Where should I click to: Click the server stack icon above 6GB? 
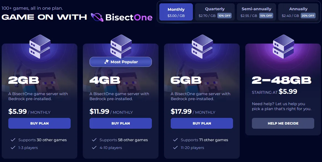pyautogui.click(x=202, y=46)
